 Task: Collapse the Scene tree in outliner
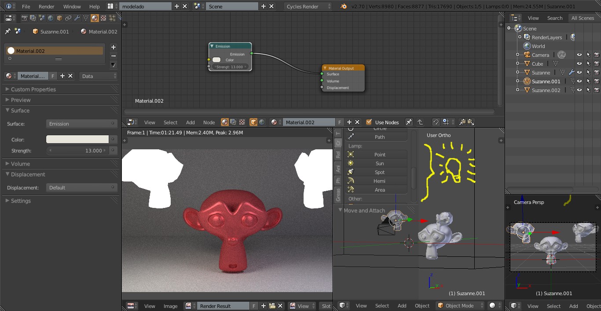click(509, 28)
